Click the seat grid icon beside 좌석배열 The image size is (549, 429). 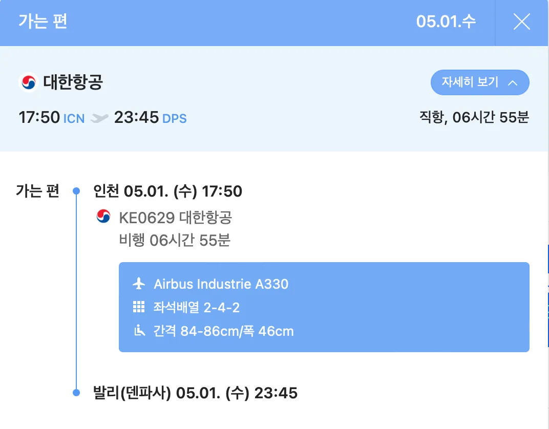coord(138,307)
